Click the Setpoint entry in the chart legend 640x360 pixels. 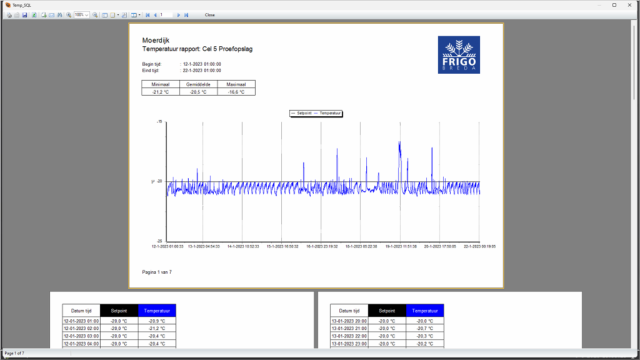[x=301, y=114]
